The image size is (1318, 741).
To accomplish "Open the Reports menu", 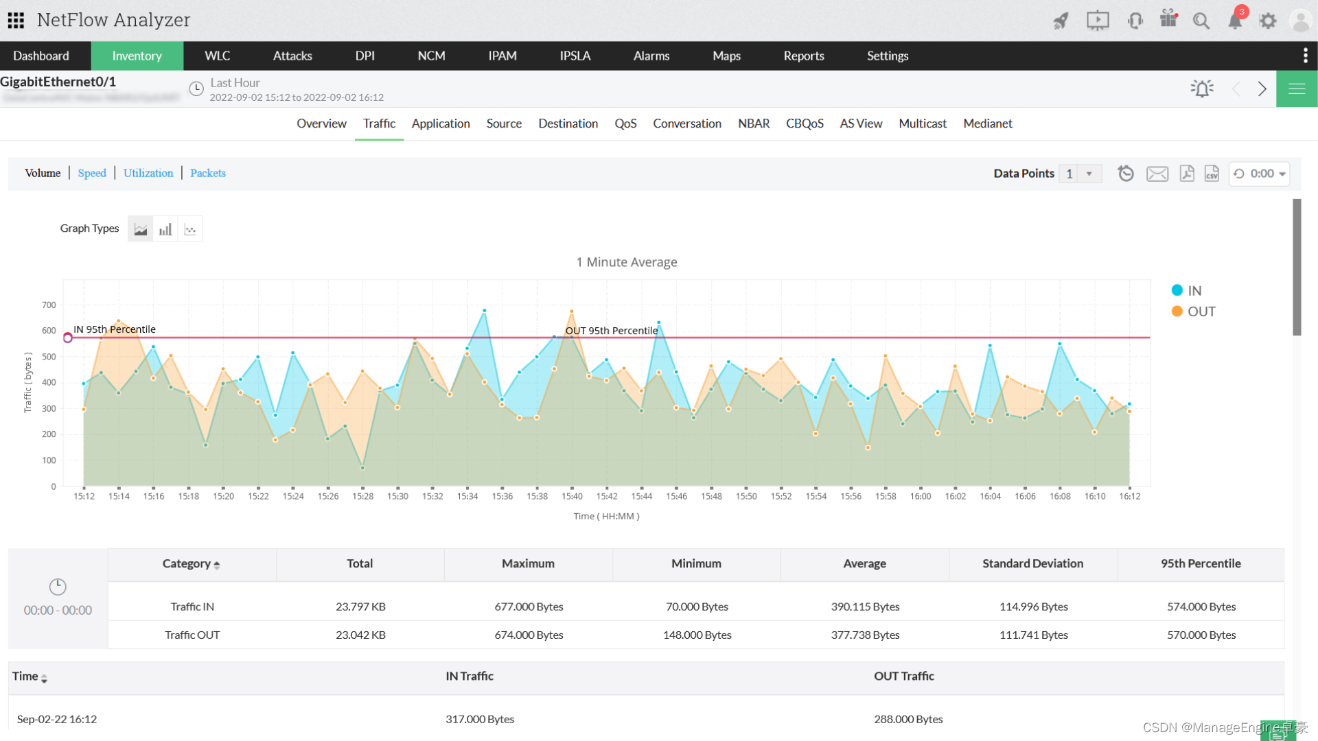I will (804, 56).
